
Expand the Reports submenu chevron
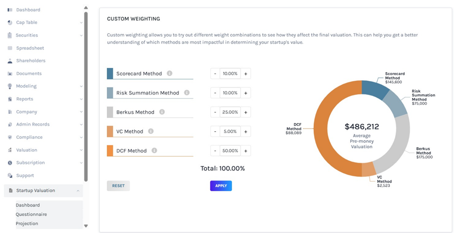pyautogui.click(x=81, y=99)
